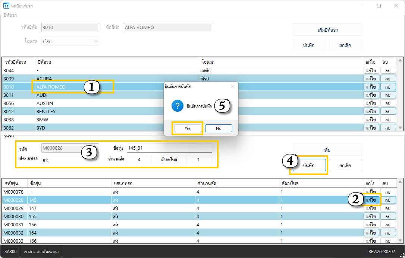Viewport: 405px width, 258px height.
Task: Click the เพิ่มยี่ห้อรถ add brand button
Action: [x=327, y=30]
